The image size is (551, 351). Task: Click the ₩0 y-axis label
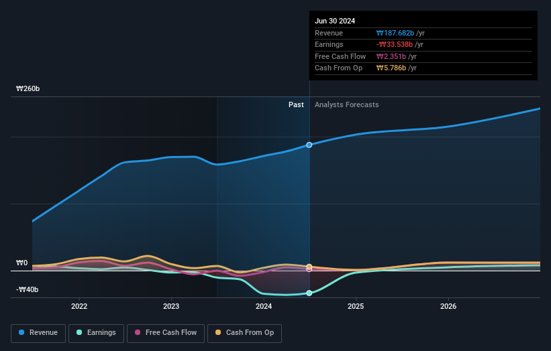pyautogui.click(x=21, y=263)
